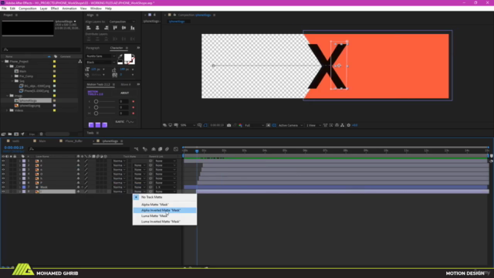Collapse the _Comps folder in Project panel

(x=7, y=66)
